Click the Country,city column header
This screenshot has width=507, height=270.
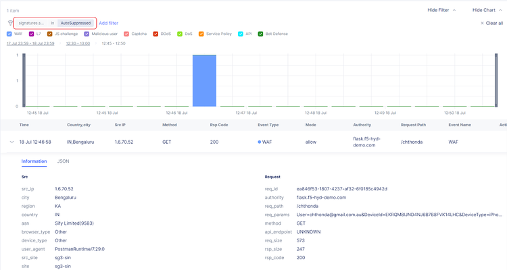pyautogui.click(x=78, y=125)
